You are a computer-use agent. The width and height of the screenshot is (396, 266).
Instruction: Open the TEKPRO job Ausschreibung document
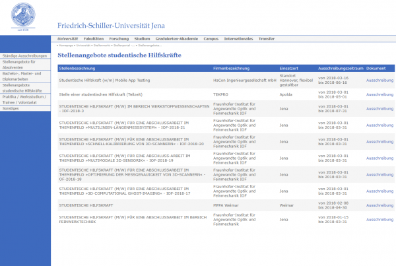(x=379, y=95)
